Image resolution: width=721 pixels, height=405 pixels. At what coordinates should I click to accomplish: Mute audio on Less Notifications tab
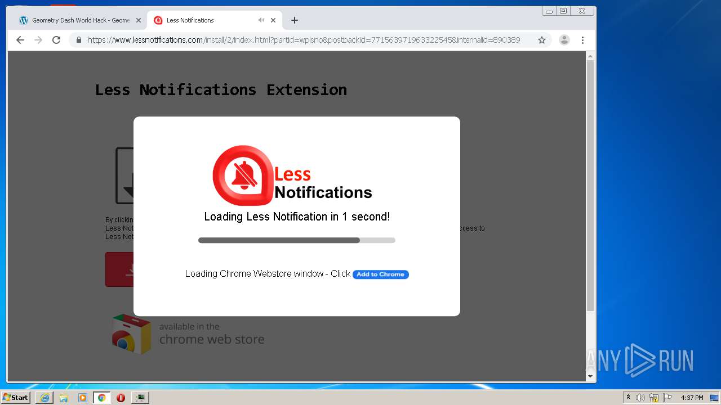[x=261, y=20]
